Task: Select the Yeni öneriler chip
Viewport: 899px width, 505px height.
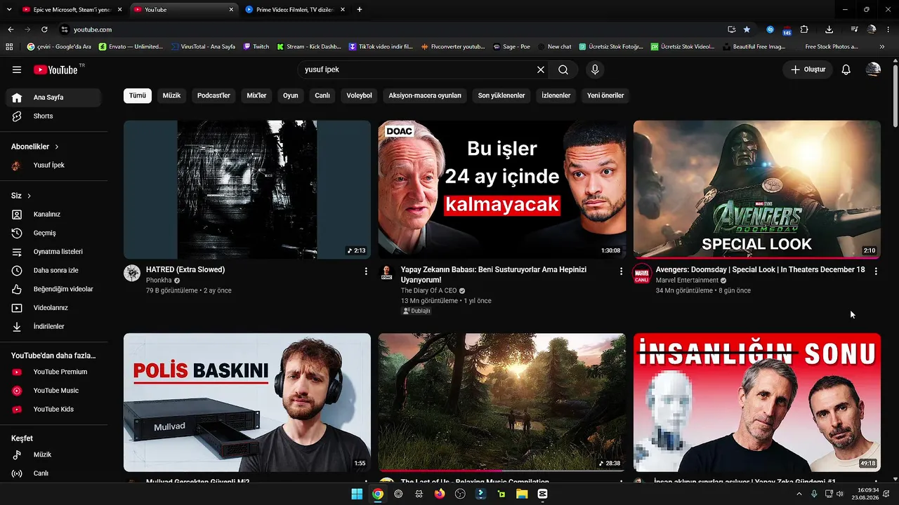Action: pos(605,95)
